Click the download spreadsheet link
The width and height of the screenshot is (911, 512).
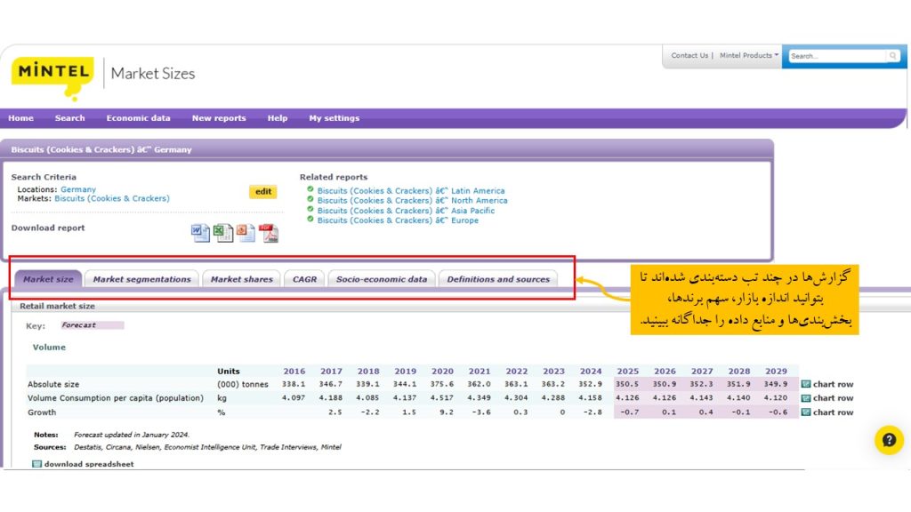coord(89,464)
